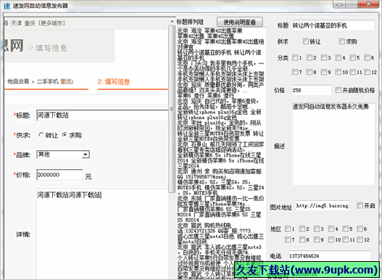Check 地区 checkbox 1

288,228
